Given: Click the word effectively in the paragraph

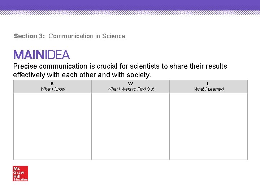Looking at the screenshot, I should pos(29,75).
